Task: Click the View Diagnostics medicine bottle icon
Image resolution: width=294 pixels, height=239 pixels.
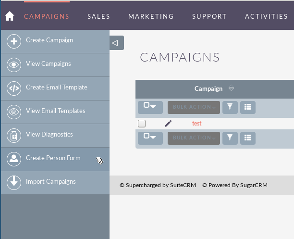Action: point(14,136)
